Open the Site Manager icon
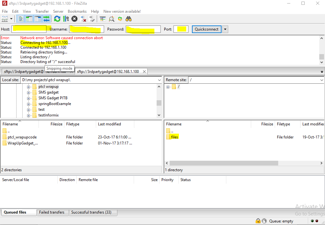The width and height of the screenshot is (325, 225). point(5,19)
